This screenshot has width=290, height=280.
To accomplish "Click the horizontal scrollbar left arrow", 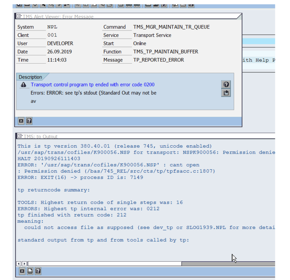I will 19,263.
